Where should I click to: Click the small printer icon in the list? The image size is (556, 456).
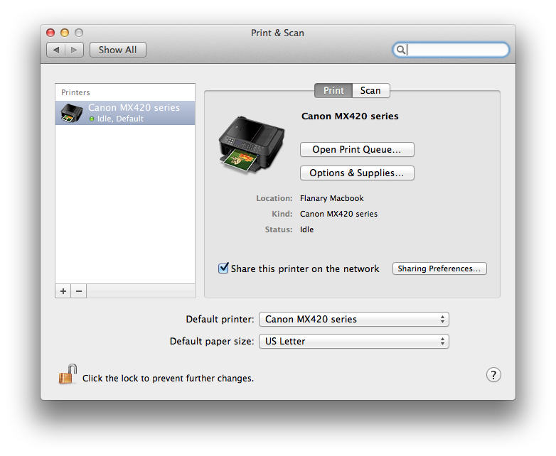(72, 113)
